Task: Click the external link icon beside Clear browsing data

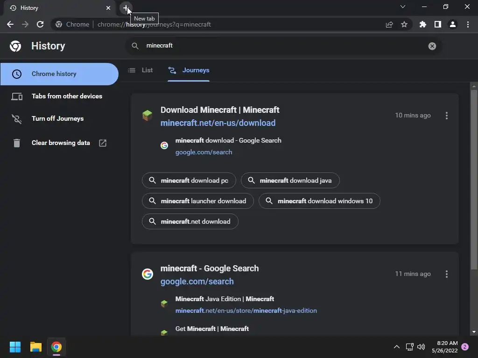Action: click(103, 143)
